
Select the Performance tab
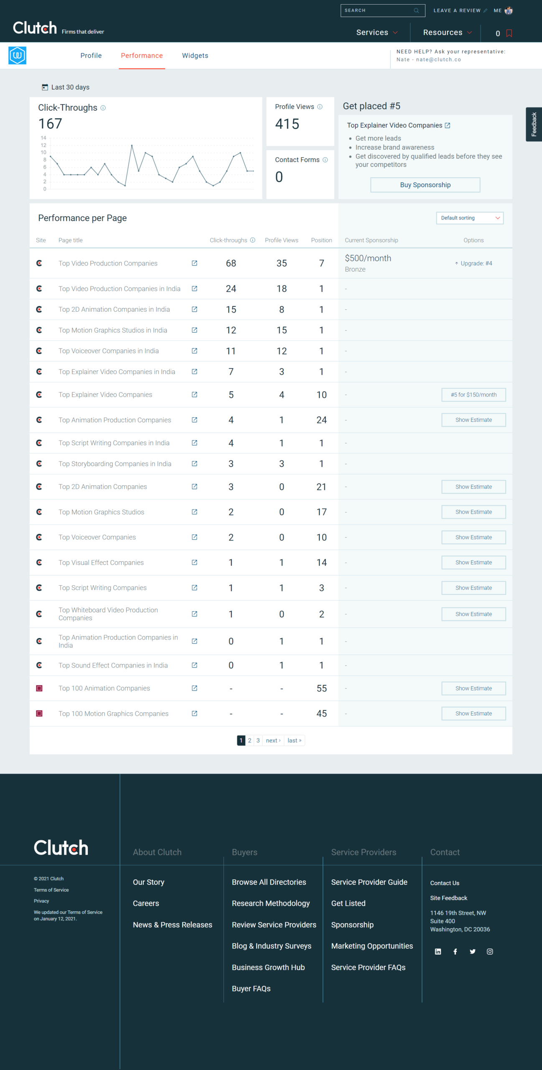point(142,56)
